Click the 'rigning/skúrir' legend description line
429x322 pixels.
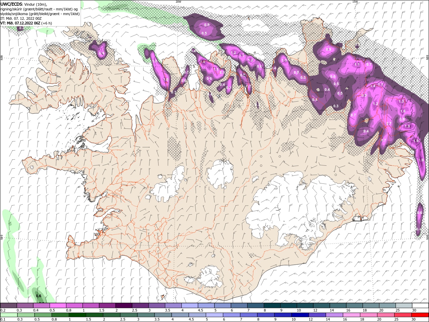[39, 9]
